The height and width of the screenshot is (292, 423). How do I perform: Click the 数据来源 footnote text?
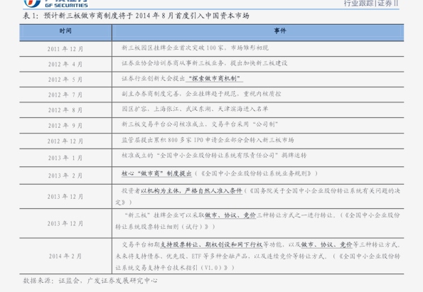click(x=90, y=281)
